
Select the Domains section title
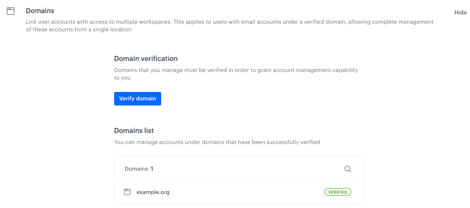pyautogui.click(x=40, y=11)
